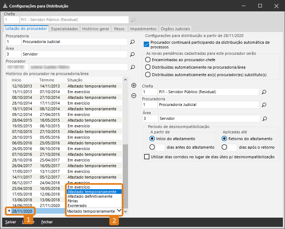The width and height of the screenshot is (285, 229).
Task: Switch to the Especialidades tab
Action: (x=64, y=29)
